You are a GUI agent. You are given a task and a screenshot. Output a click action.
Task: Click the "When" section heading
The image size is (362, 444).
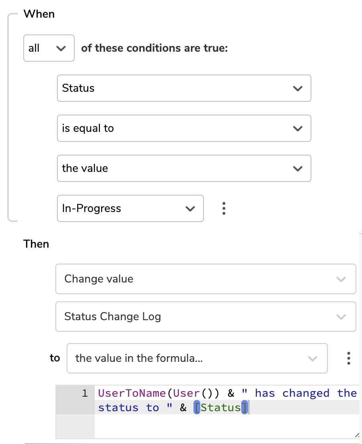coord(39,14)
